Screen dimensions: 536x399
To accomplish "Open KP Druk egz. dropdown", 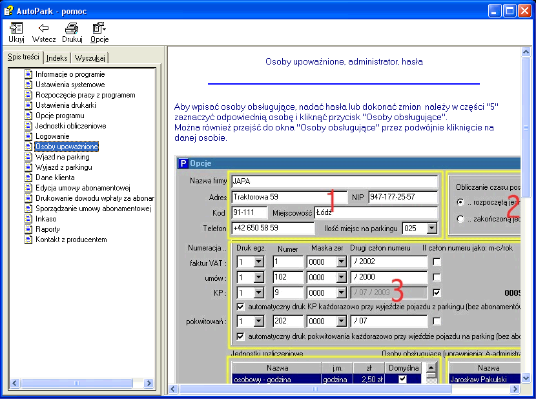I will pyautogui.click(x=259, y=292).
